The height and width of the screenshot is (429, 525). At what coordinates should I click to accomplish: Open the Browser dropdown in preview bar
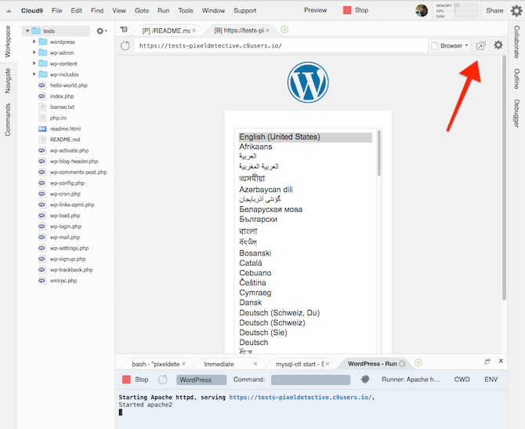pos(450,45)
